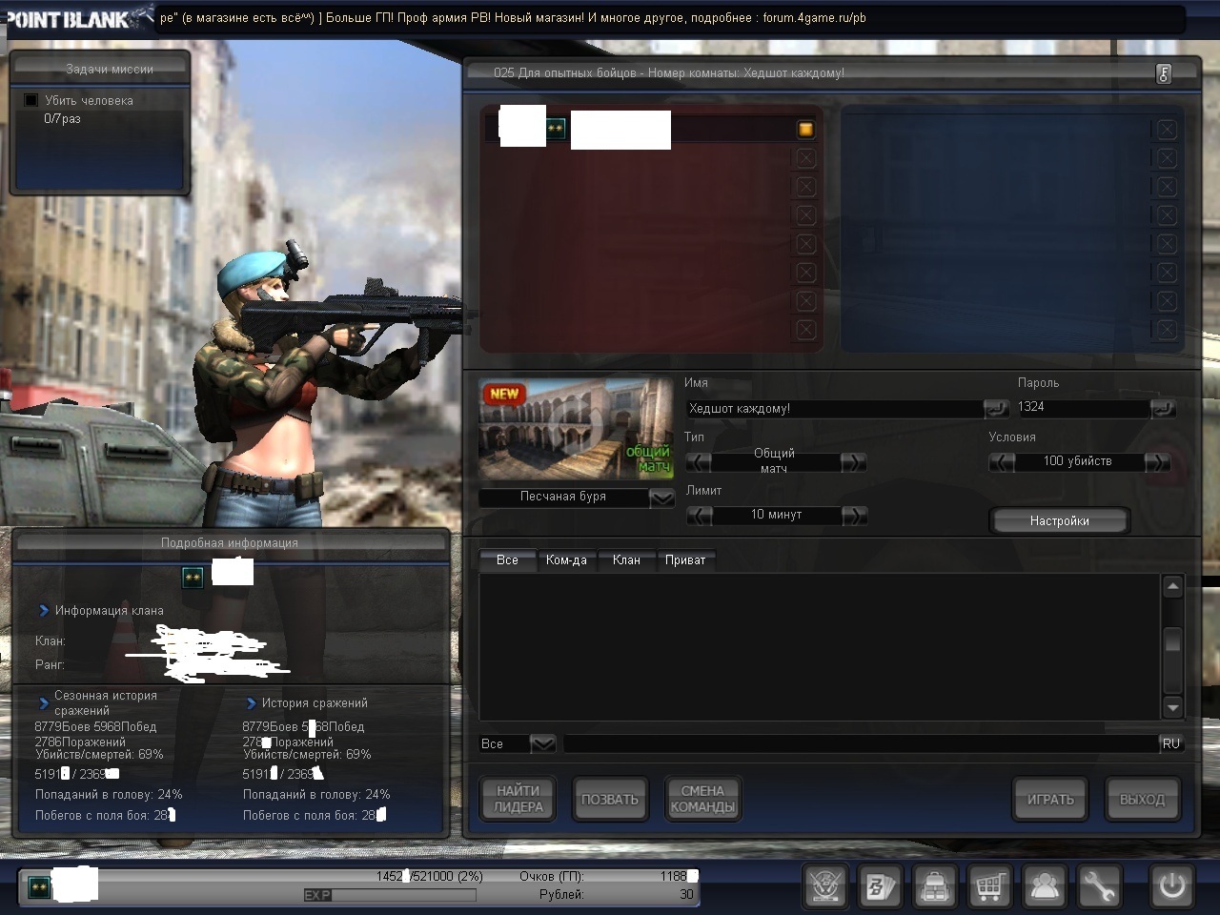This screenshot has height=915, width=1220.
Task: Click the 'ИГРАТЬ' button
Action: (x=1050, y=799)
